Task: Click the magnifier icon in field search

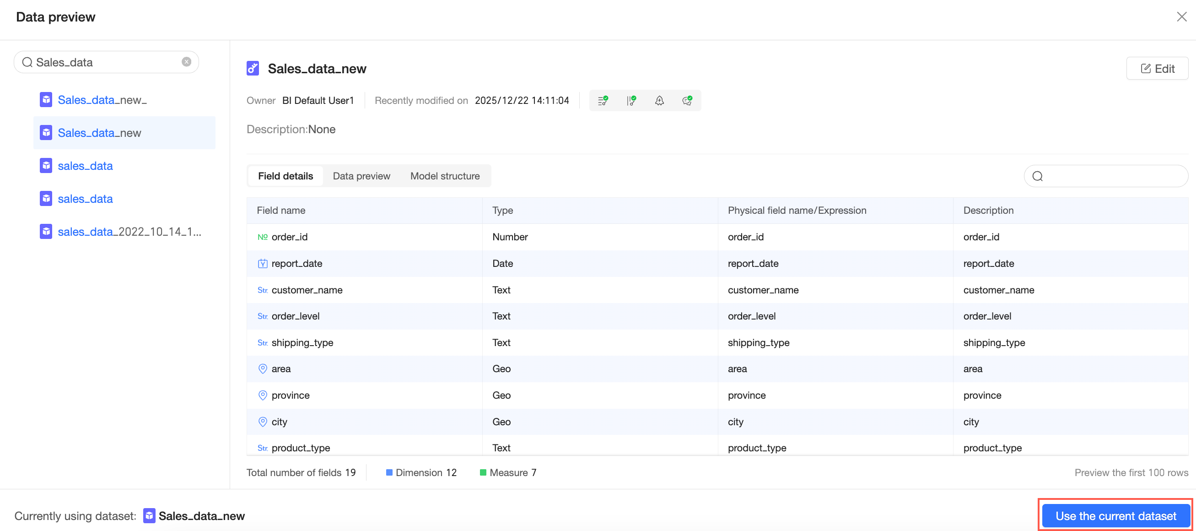Action: point(1037,176)
